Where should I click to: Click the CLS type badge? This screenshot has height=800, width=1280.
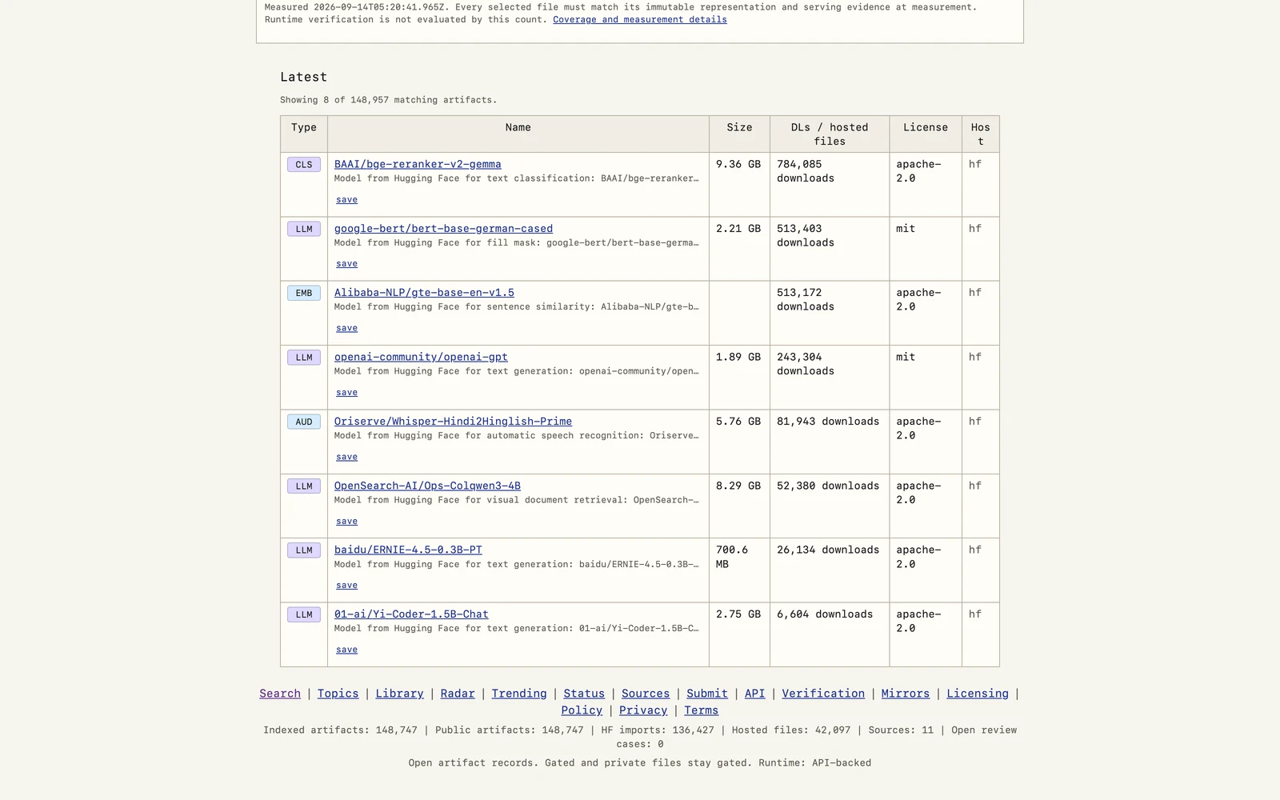pyautogui.click(x=304, y=165)
